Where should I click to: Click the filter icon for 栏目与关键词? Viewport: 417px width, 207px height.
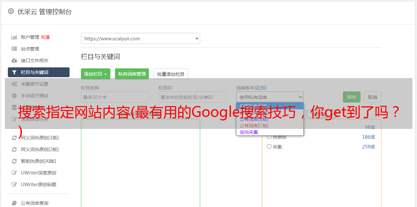(14, 72)
